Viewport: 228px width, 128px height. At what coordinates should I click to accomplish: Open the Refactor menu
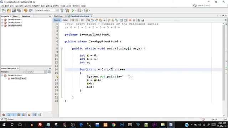[x=36, y=6]
